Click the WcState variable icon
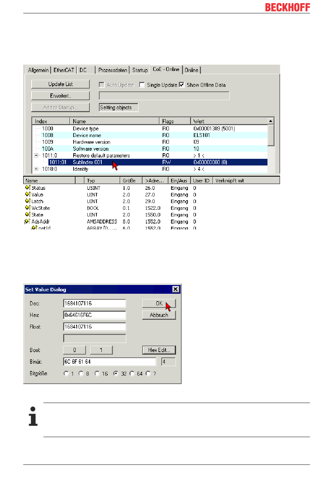This screenshot has height=481, width=333. [x=28, y=208]
